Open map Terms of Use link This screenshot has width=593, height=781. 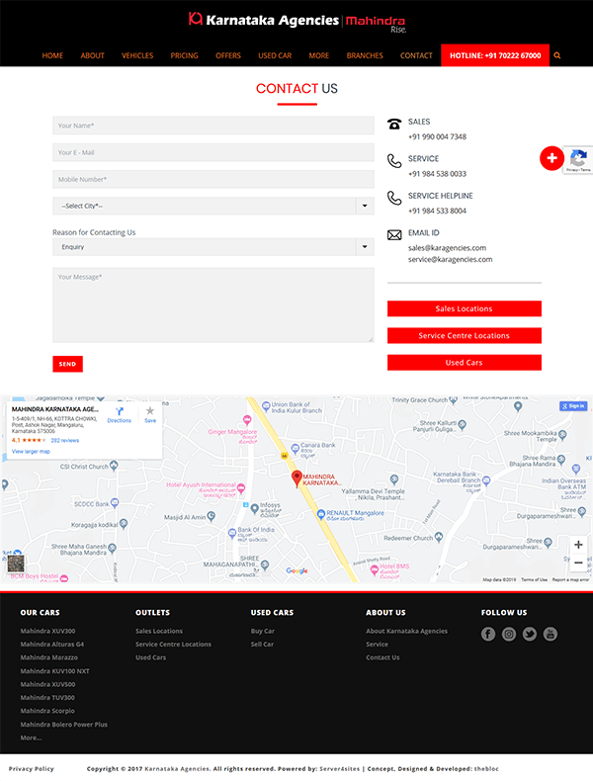coord(535,579)
